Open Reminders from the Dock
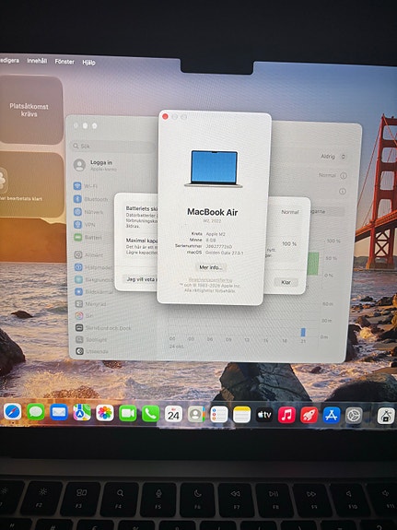 click(x=219, y=415)
